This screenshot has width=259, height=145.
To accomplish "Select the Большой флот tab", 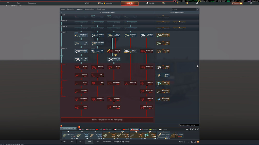I will 89,9.
